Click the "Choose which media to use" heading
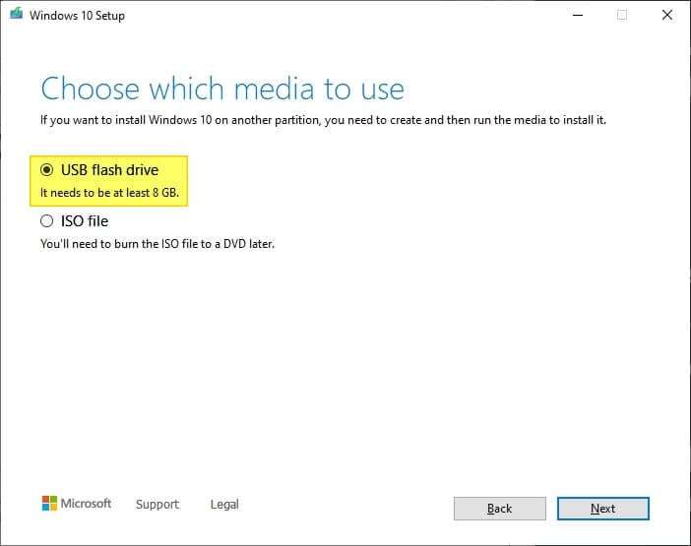Image resolution: width=691 pixels, height=546 pixels. point(222,89)
